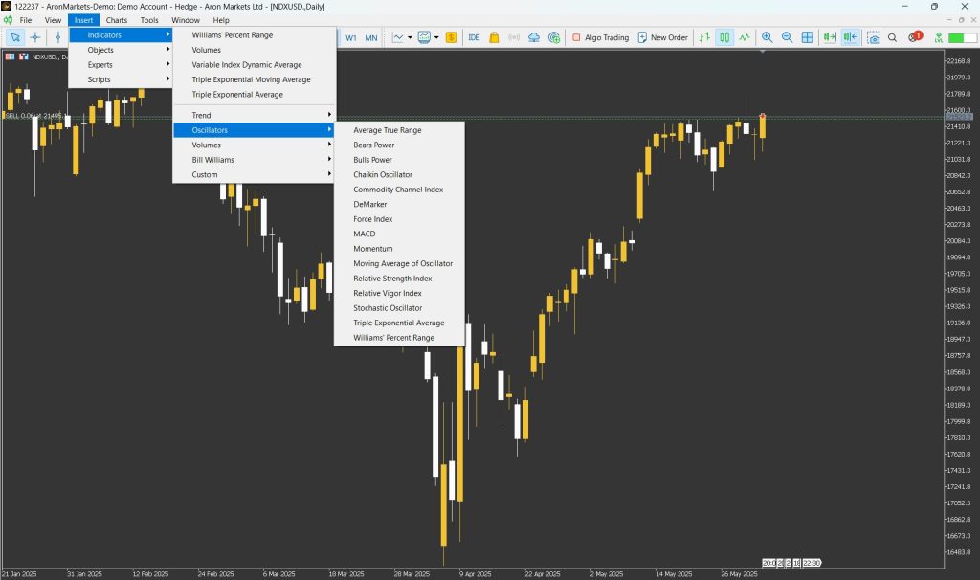Open the search magnifier icon

(x=893, y=37)
